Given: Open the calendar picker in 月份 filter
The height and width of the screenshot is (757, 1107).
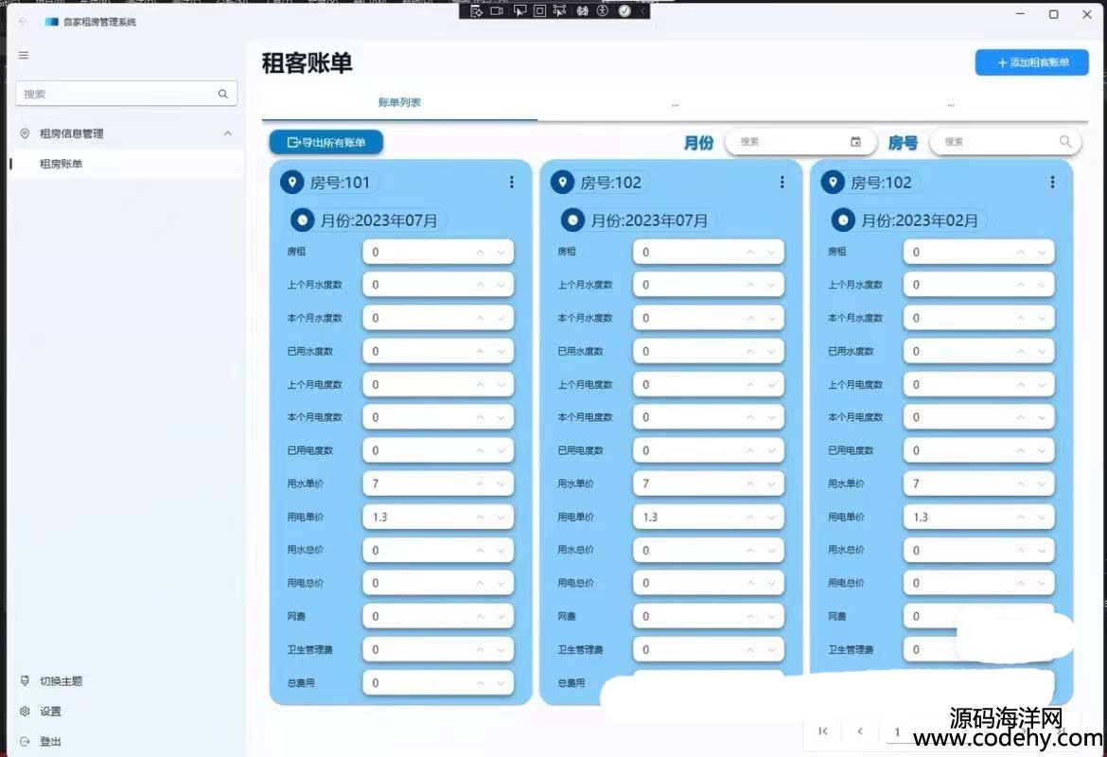Looking at the screenshot, I should (x=855, y=142).
